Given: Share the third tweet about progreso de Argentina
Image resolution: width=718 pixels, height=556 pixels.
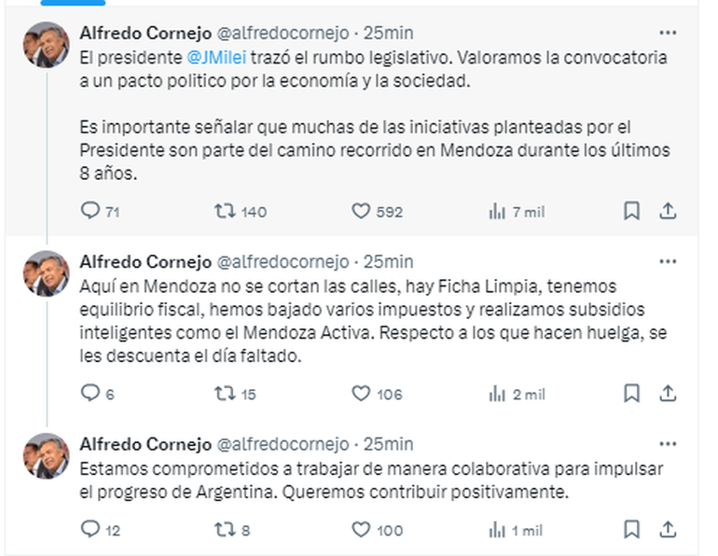Looking at the screenshot, I should pyautogui.click(x=668, y=530).
